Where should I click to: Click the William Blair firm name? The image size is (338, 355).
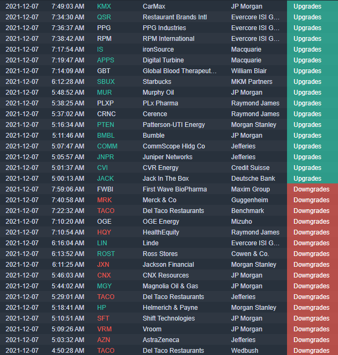click(250, 71)
